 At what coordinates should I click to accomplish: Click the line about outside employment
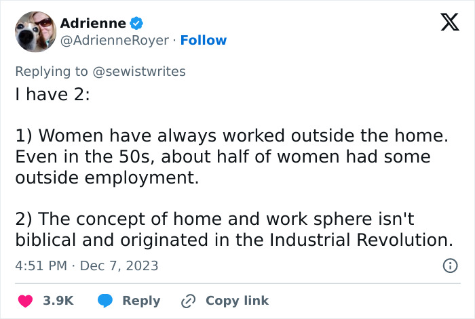(107, 178)
